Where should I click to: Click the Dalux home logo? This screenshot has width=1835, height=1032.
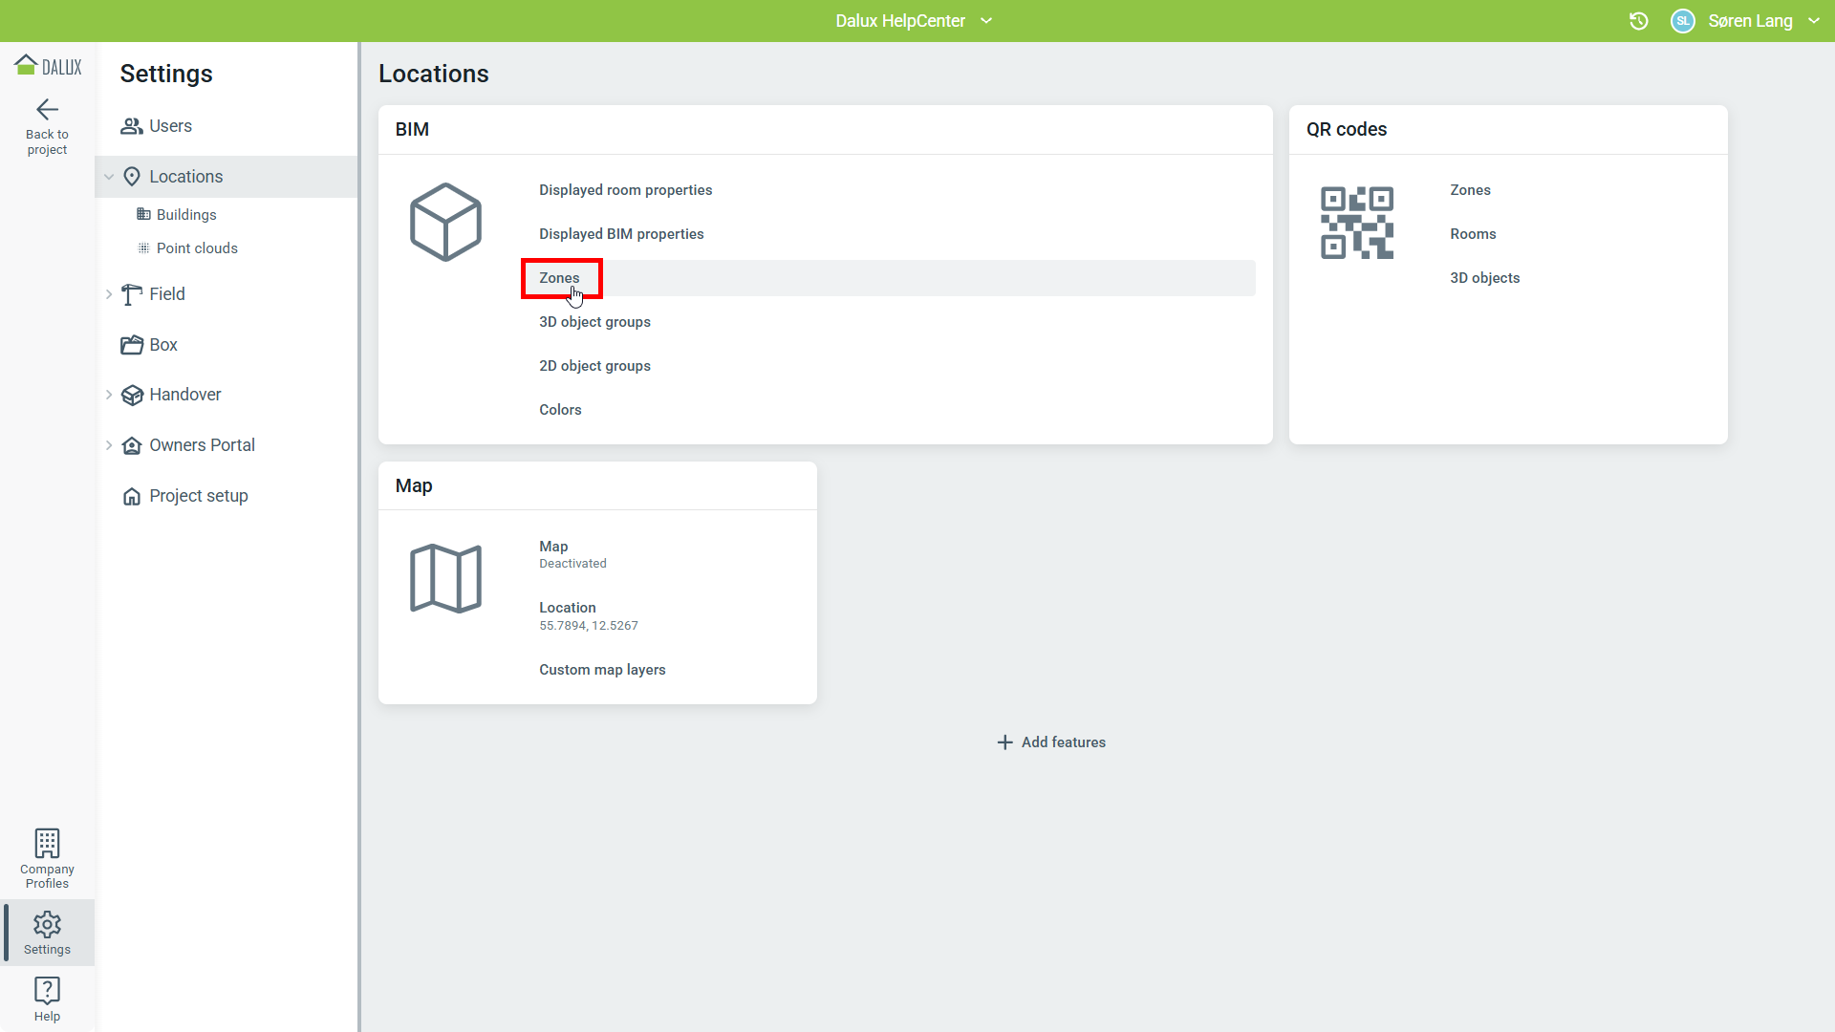(x=48, y=66)
